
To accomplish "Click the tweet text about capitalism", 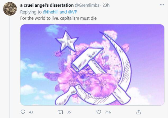I will [58, 18].
